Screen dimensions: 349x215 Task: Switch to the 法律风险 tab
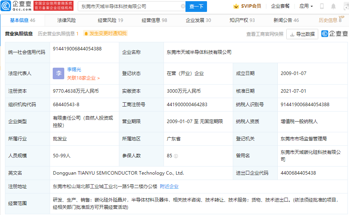click(67, 20)
